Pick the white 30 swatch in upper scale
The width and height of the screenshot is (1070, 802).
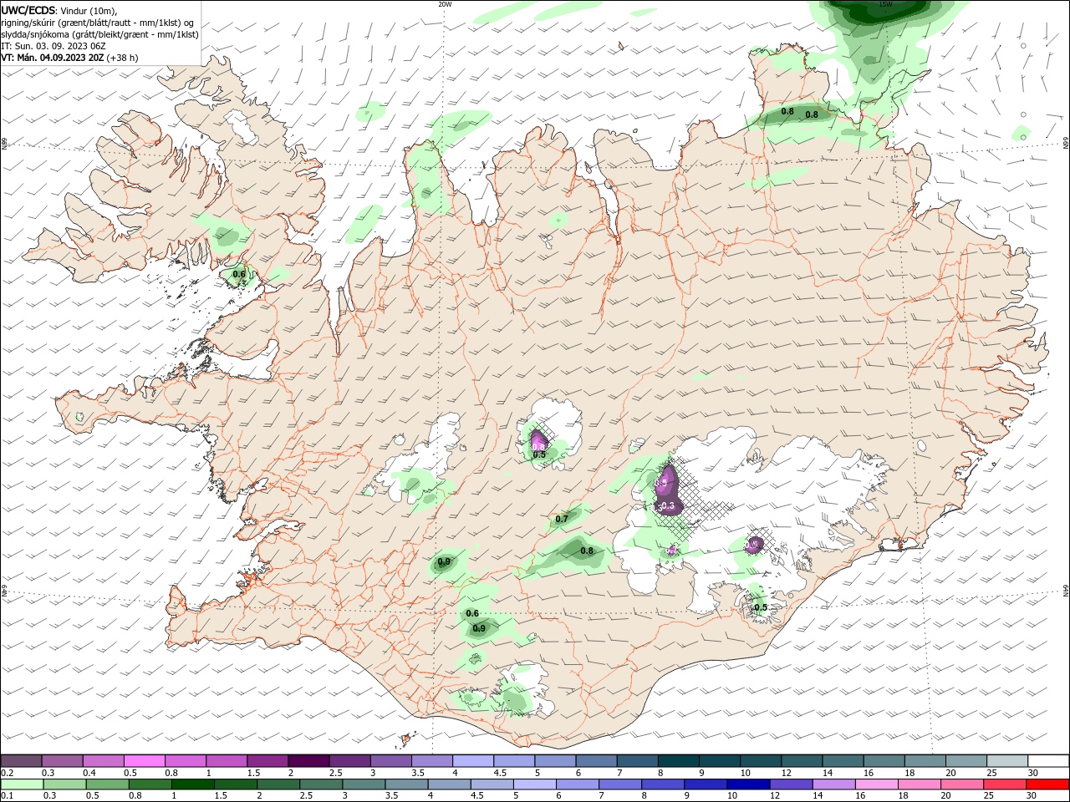pyautogui.click(x=1047, y=761)
